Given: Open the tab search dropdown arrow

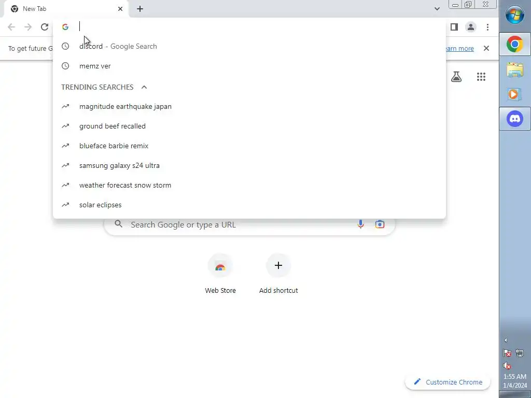Looking at the screenshot, I should click(x=437, y=9).
